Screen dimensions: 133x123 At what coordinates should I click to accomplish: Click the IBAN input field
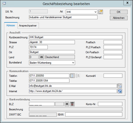click(x=94, y=114)
